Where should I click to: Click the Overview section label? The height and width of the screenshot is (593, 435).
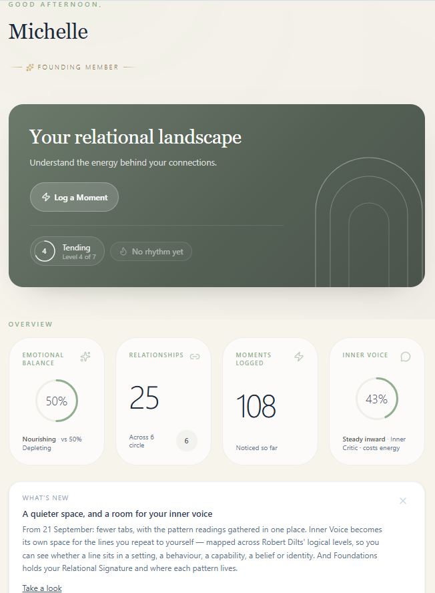coord(30,324)
